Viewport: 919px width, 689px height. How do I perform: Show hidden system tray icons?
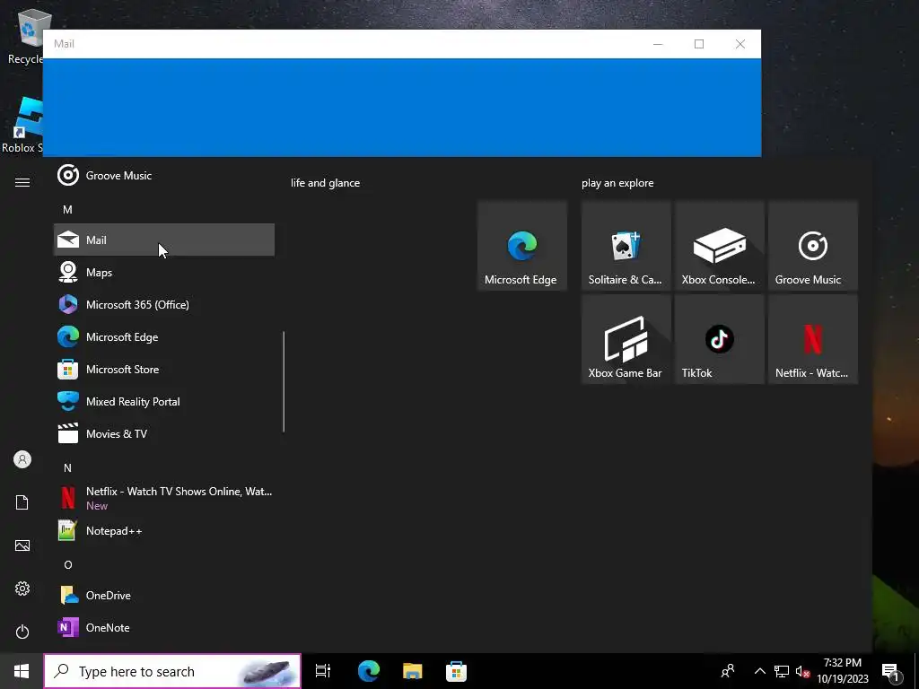(x=759, y=671)
